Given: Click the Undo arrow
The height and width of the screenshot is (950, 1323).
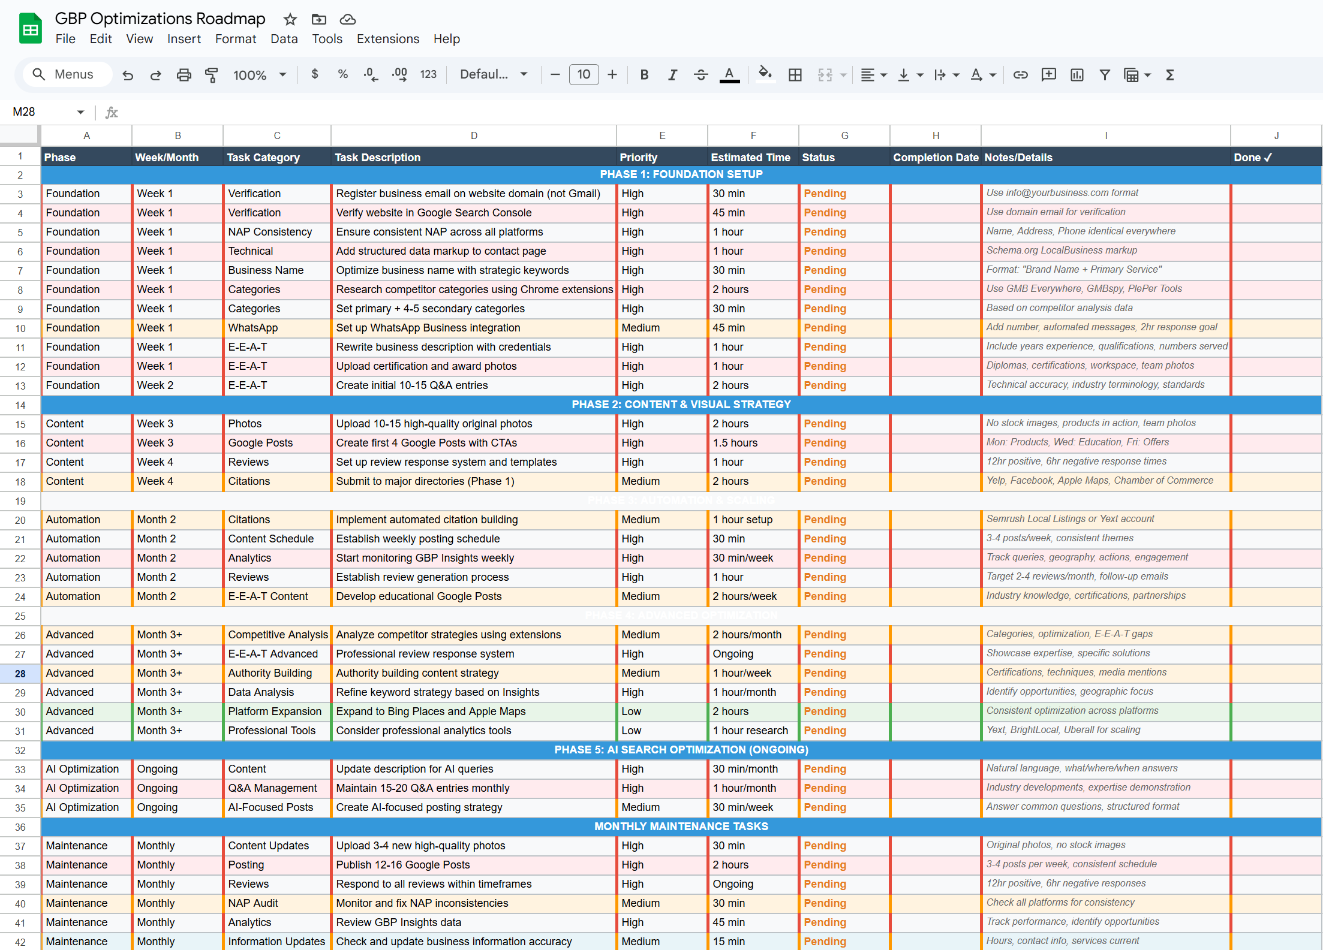Looking at the screenshot, I should pyautogui.click(x=128, y=75).
